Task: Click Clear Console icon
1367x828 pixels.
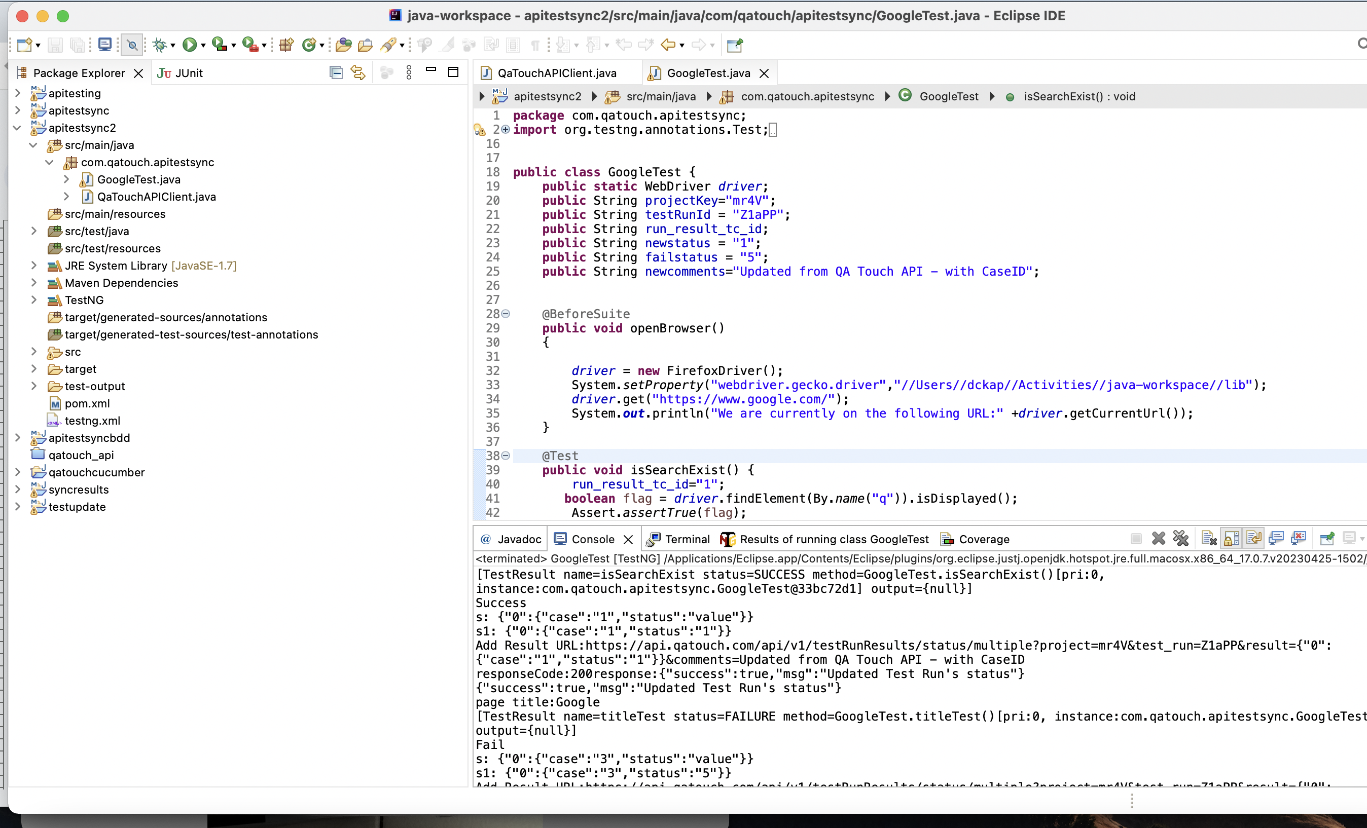Action: [1209, 539]
